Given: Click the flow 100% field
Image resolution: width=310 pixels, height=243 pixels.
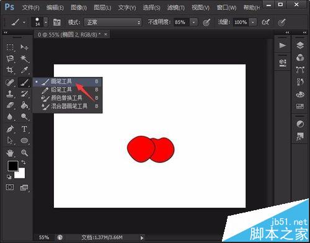Looking at the screenshot, I should pos(241,22).
